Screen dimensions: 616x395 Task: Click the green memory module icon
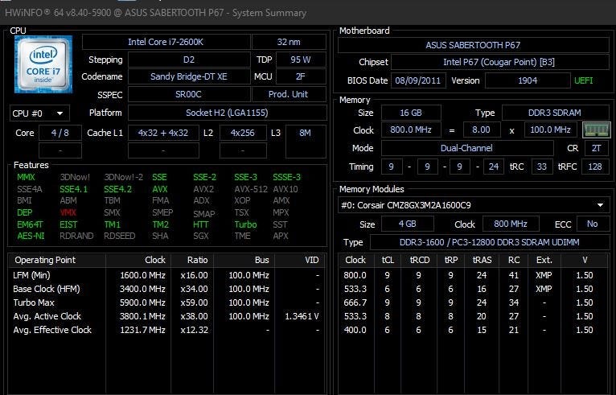click(x=596, y=130)
